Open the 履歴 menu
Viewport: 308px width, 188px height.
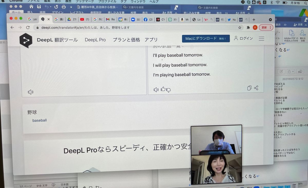pyautogui.click(x=68, y=1)
